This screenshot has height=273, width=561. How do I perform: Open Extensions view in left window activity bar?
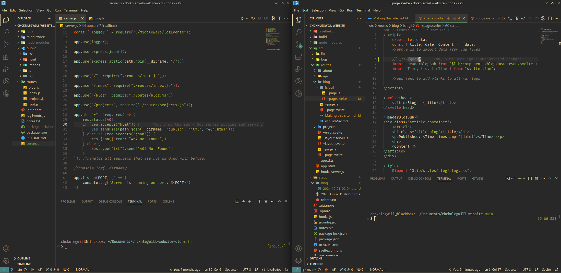6,57
